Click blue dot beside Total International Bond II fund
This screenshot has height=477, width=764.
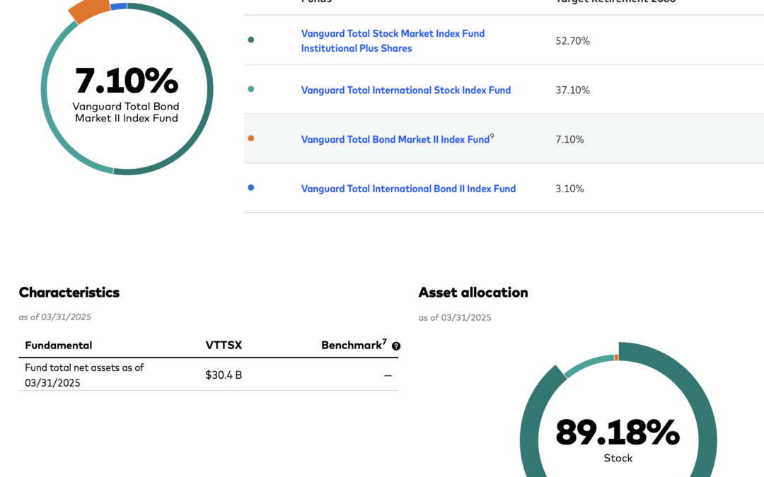tap(251, 187)
